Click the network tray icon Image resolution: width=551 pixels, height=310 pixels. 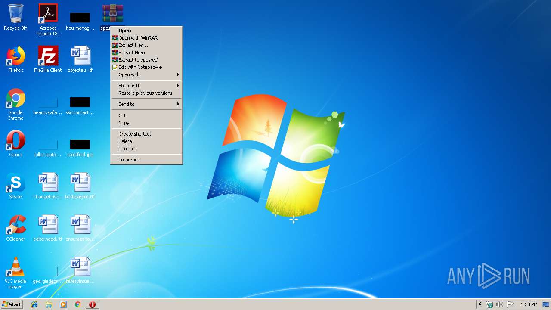pos(489,304)
